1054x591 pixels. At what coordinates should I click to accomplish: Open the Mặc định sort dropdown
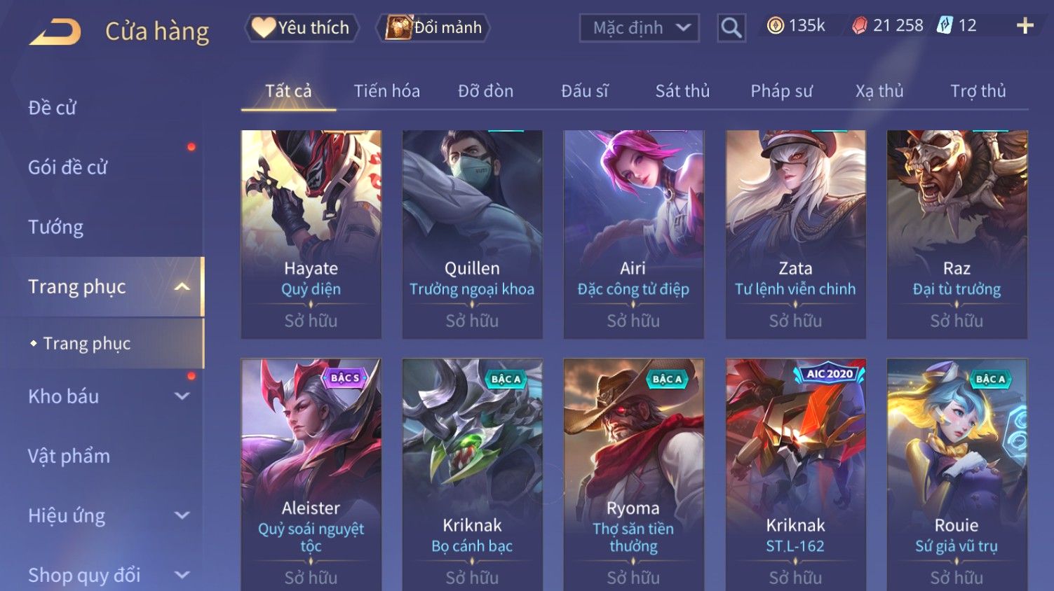click(639, 28)
